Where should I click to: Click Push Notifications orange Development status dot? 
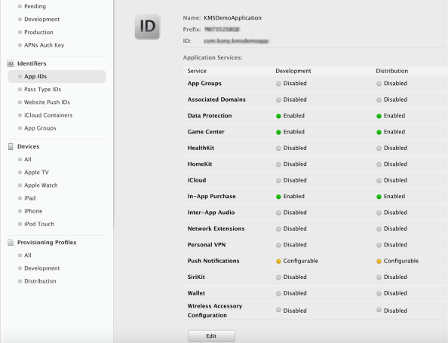point(278,262)
